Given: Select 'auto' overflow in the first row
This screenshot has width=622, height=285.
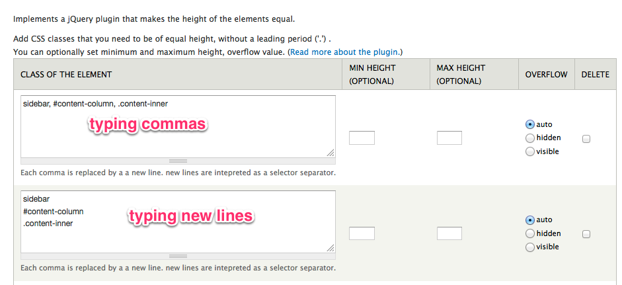Looking at the screenshot, I should coord(530,124).
